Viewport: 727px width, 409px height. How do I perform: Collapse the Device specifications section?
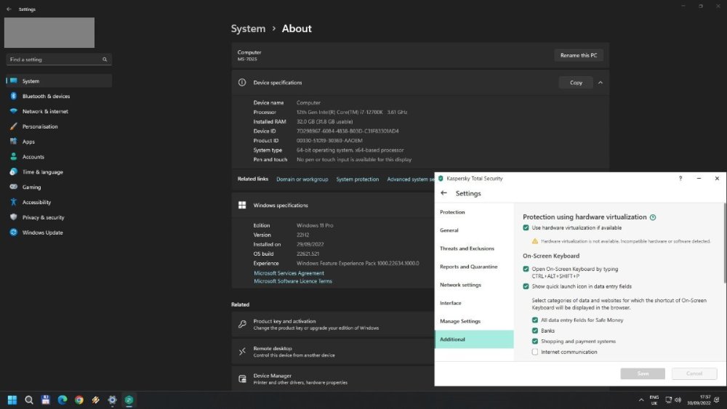pyautogui.click(x=601, y=83)
